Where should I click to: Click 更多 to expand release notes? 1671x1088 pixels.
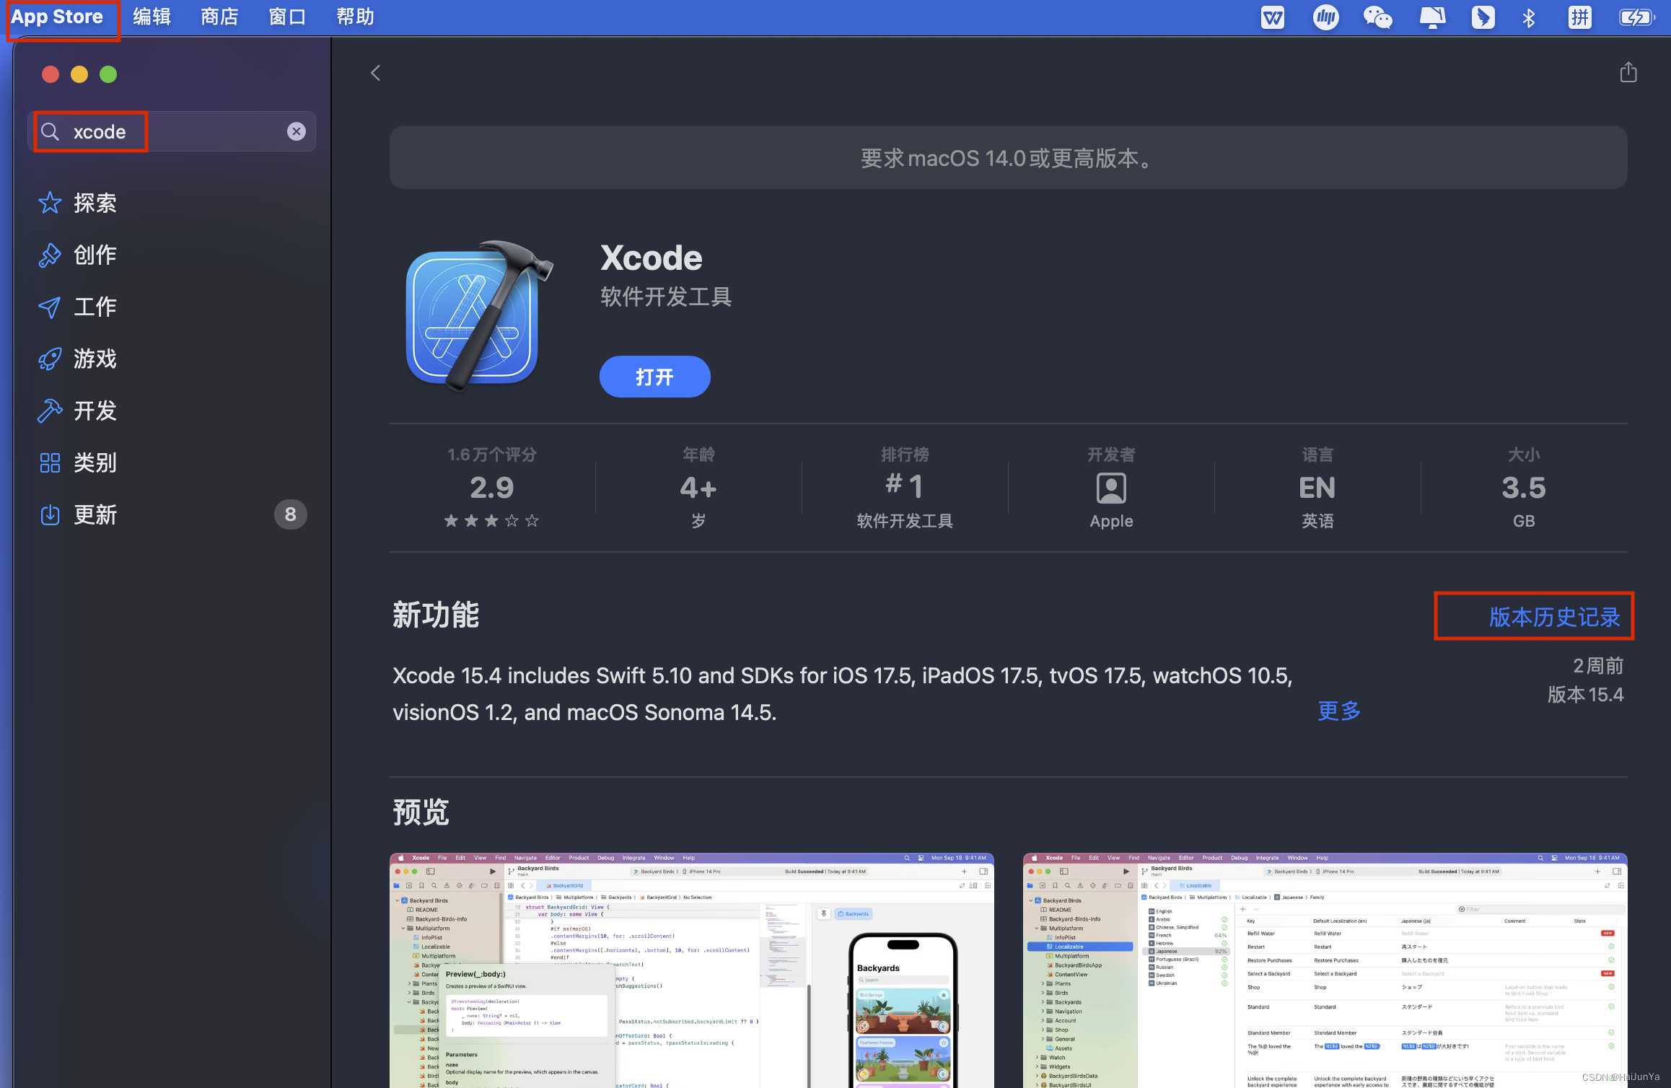pos(1339,711)
